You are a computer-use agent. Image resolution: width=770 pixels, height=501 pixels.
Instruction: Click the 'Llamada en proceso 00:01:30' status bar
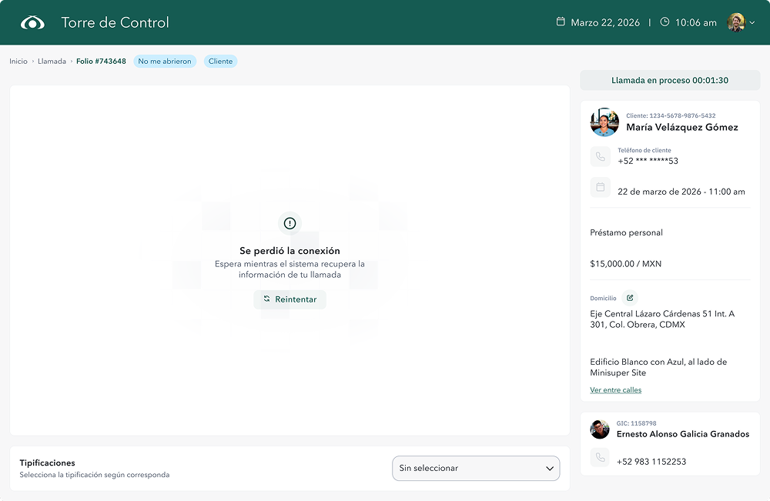(670, 81)
